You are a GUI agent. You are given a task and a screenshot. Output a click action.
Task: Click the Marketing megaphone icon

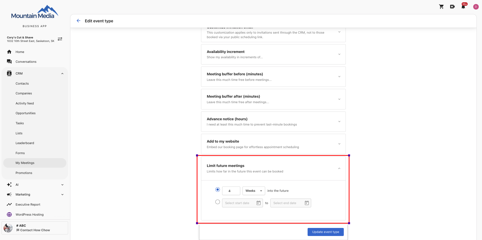click(x=9, y=194)
